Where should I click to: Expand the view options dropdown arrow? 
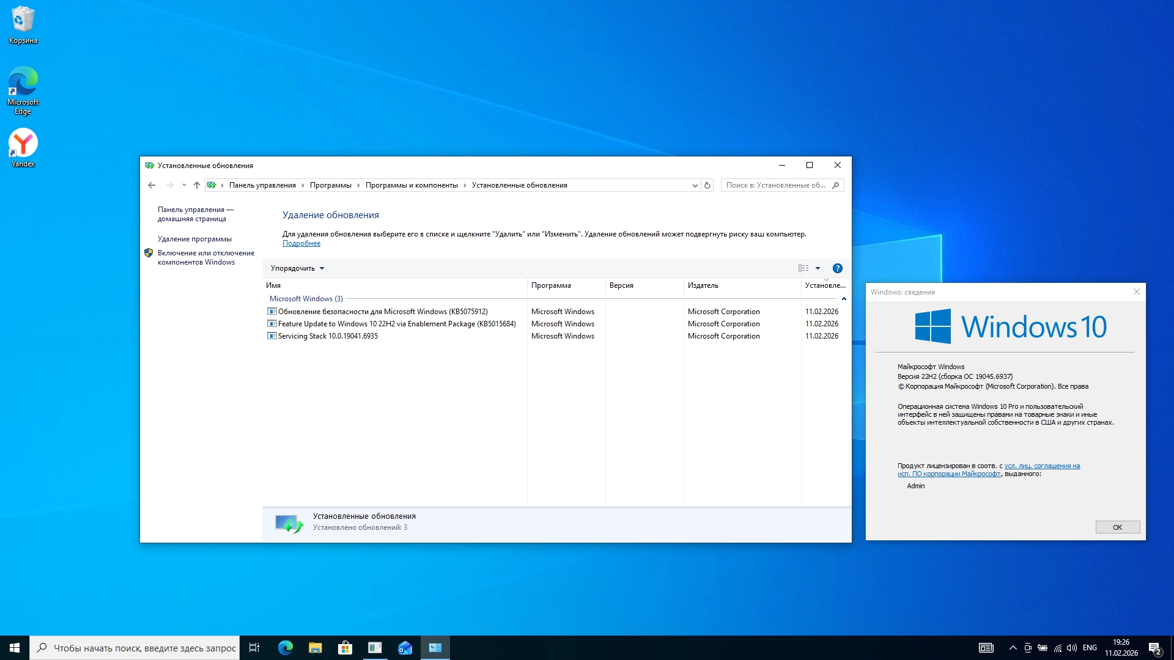[818, 268]
